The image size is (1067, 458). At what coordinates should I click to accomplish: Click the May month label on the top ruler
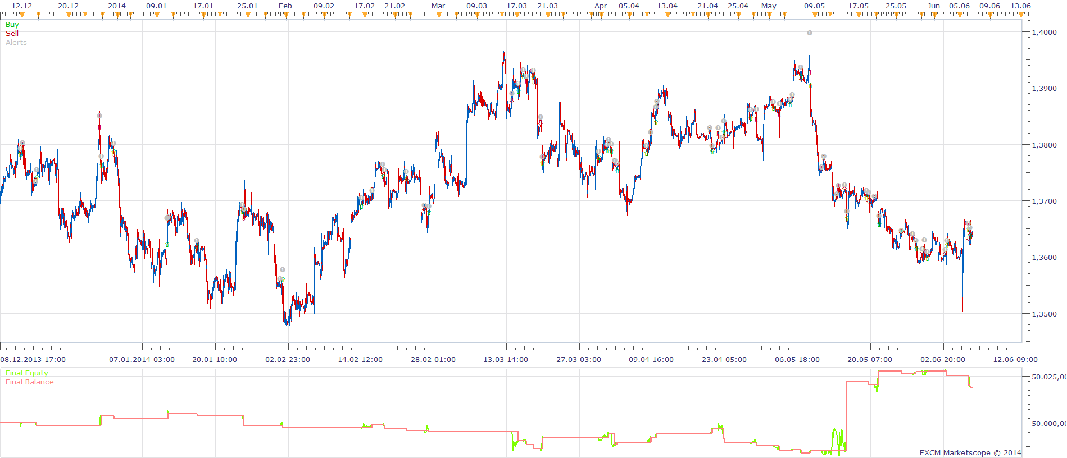(769, 6)
